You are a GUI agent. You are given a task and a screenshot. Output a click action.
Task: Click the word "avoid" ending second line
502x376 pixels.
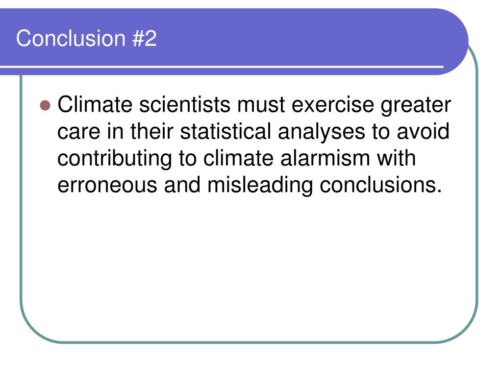[x=423, y=131]
